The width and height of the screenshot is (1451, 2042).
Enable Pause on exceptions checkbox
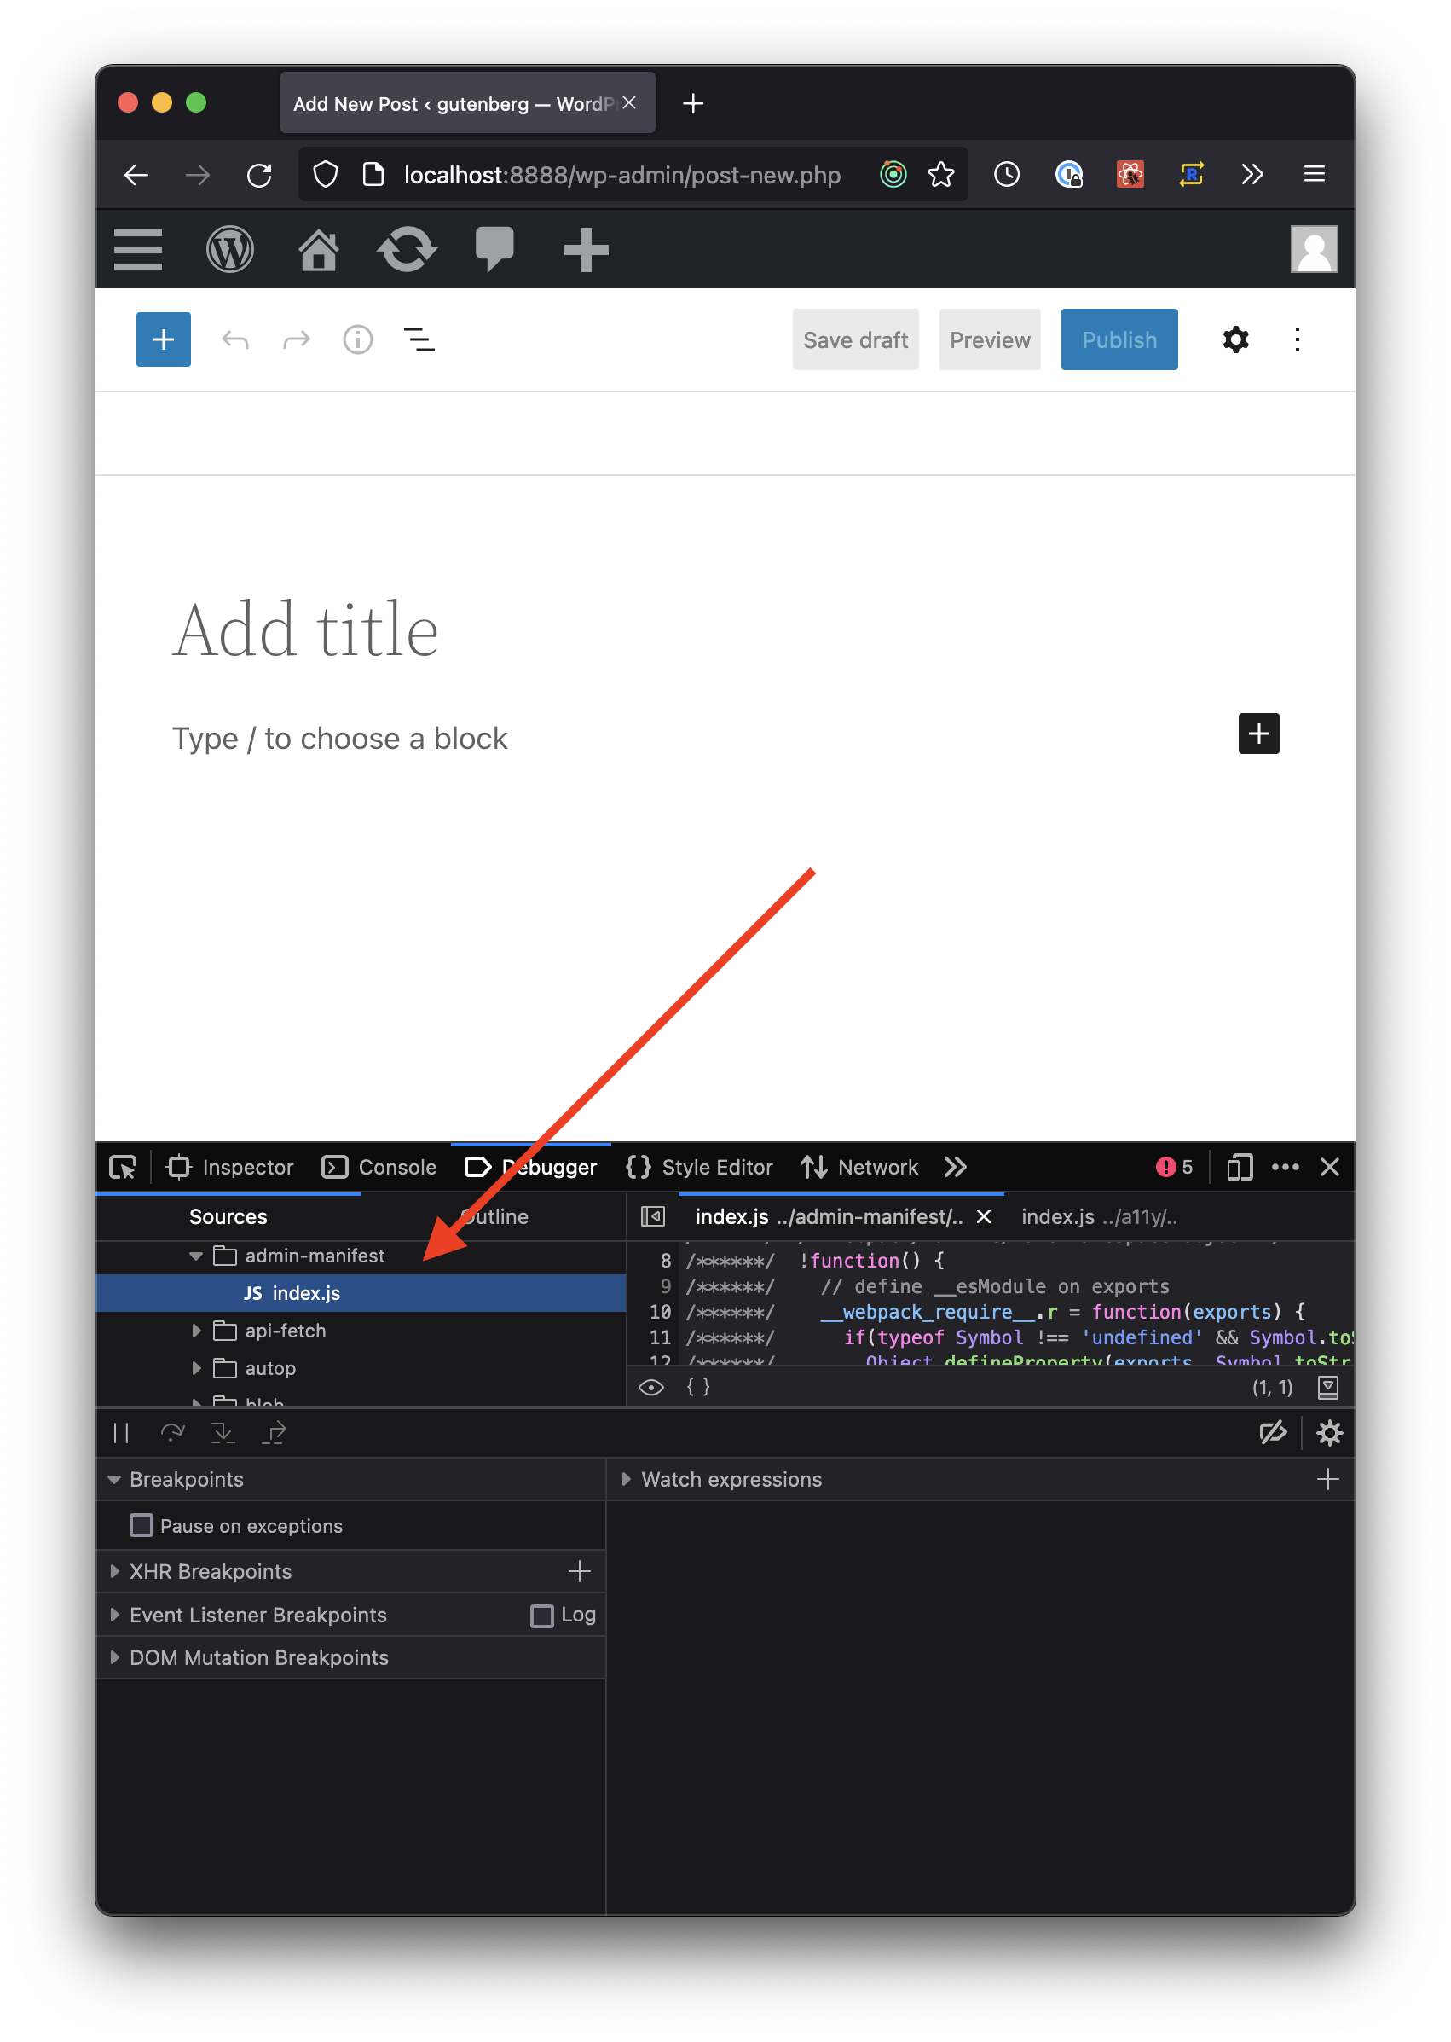[142, 1525]
